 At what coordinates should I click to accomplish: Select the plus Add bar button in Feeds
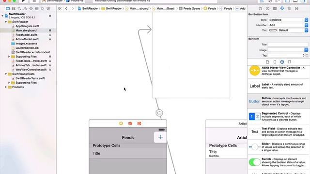coord(160,137)
